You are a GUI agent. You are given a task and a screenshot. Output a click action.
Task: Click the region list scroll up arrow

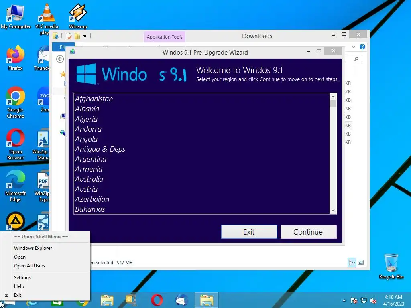(x=333, y=97)
